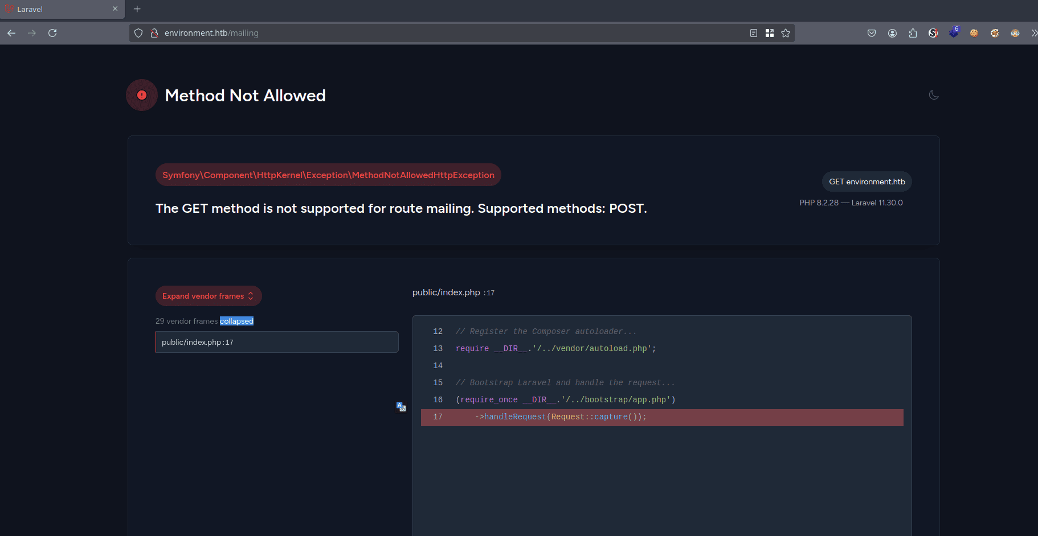Bookmark this page with the star icon
The width and height of the screenshot is (1038, 536).
[x=786, y=33]
